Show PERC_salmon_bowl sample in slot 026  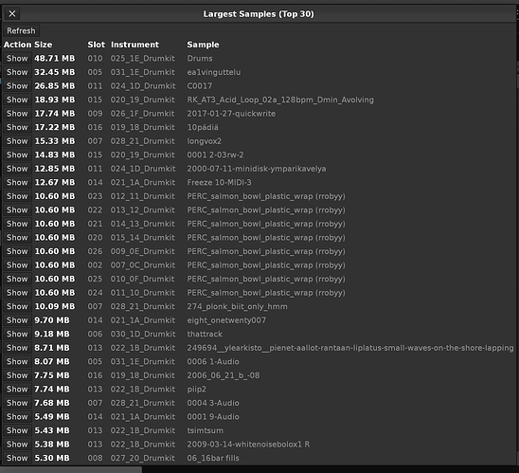[x=18, y=251]
